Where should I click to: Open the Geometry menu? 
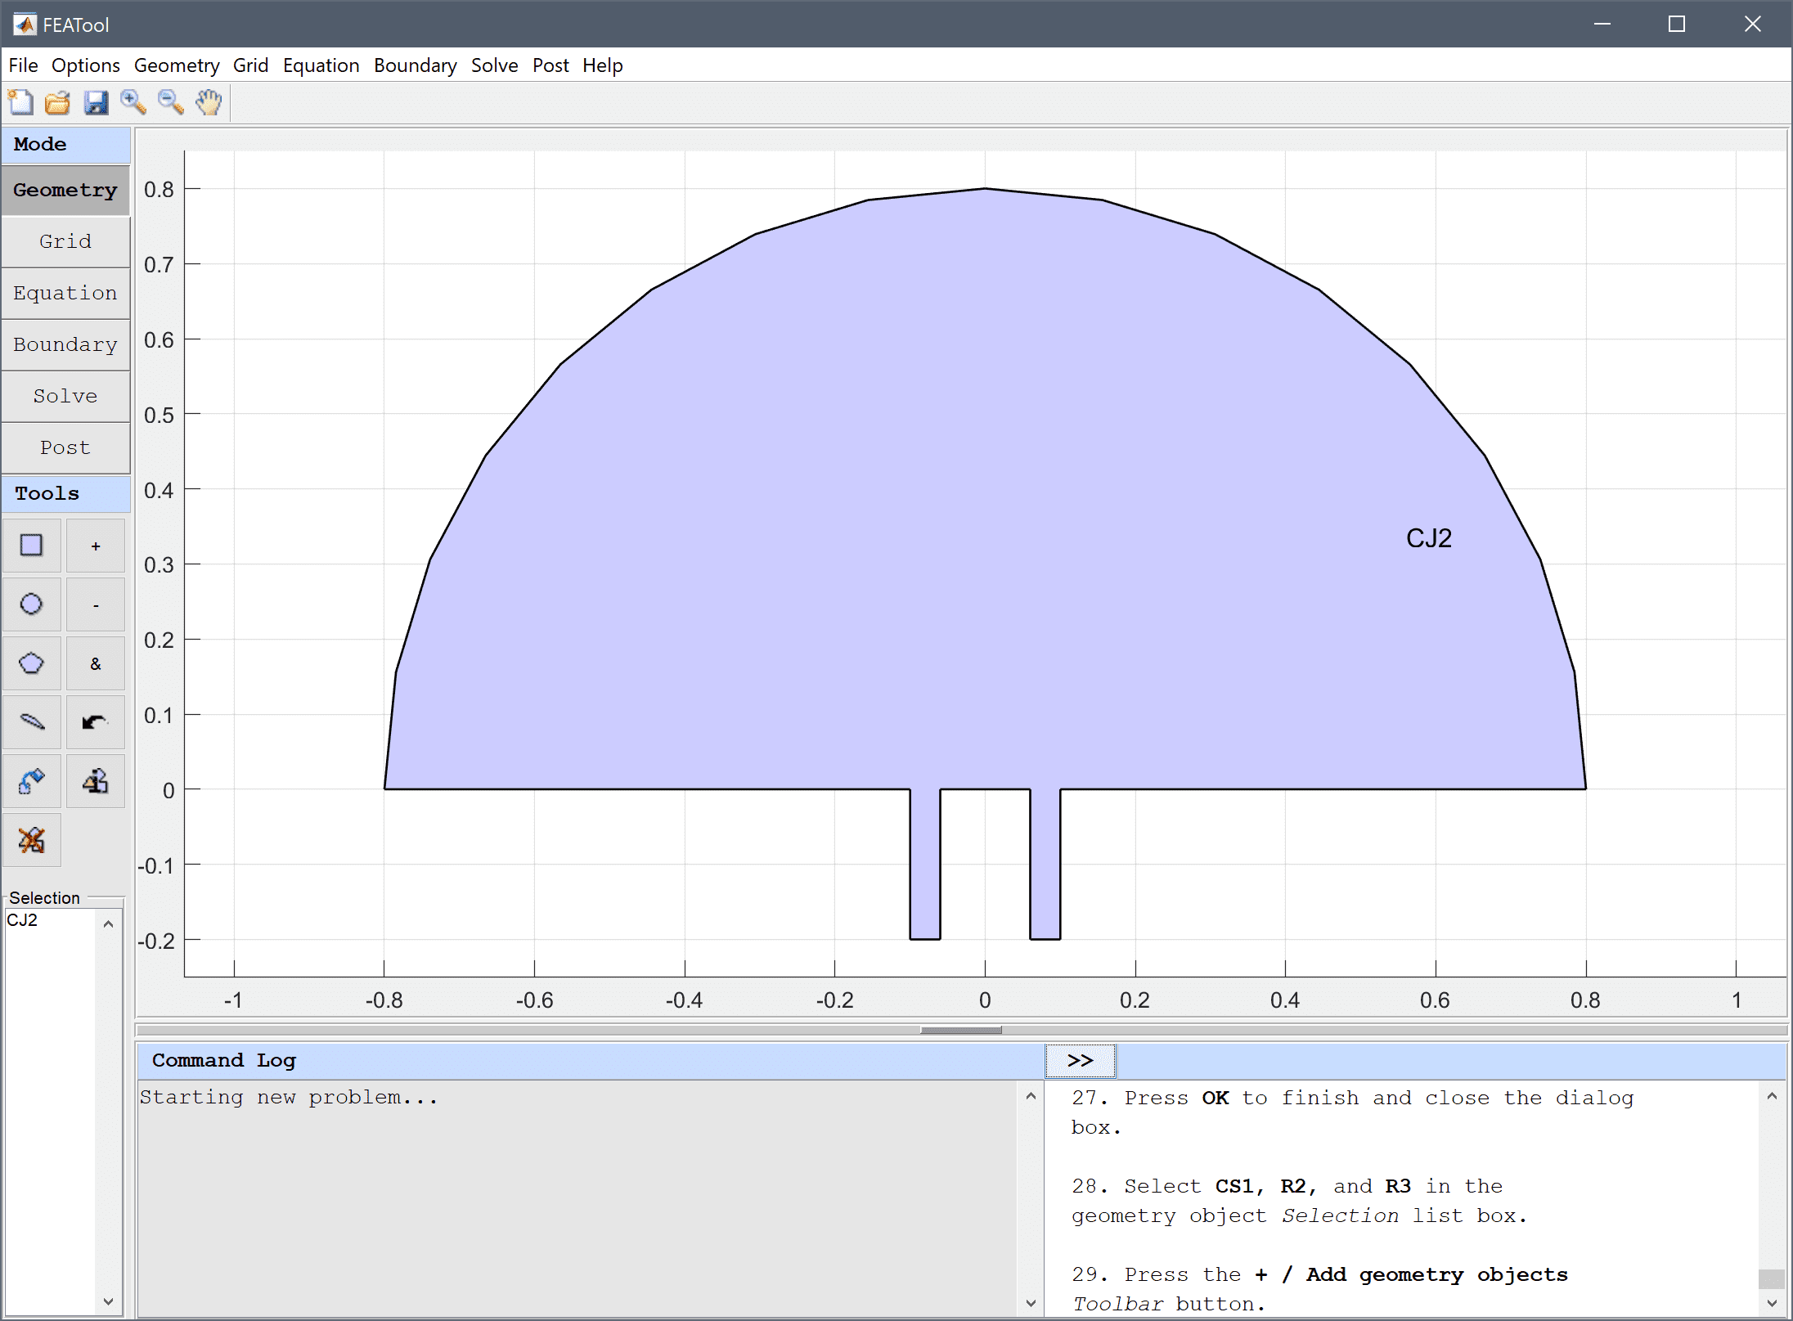click(x=177, y=65)
